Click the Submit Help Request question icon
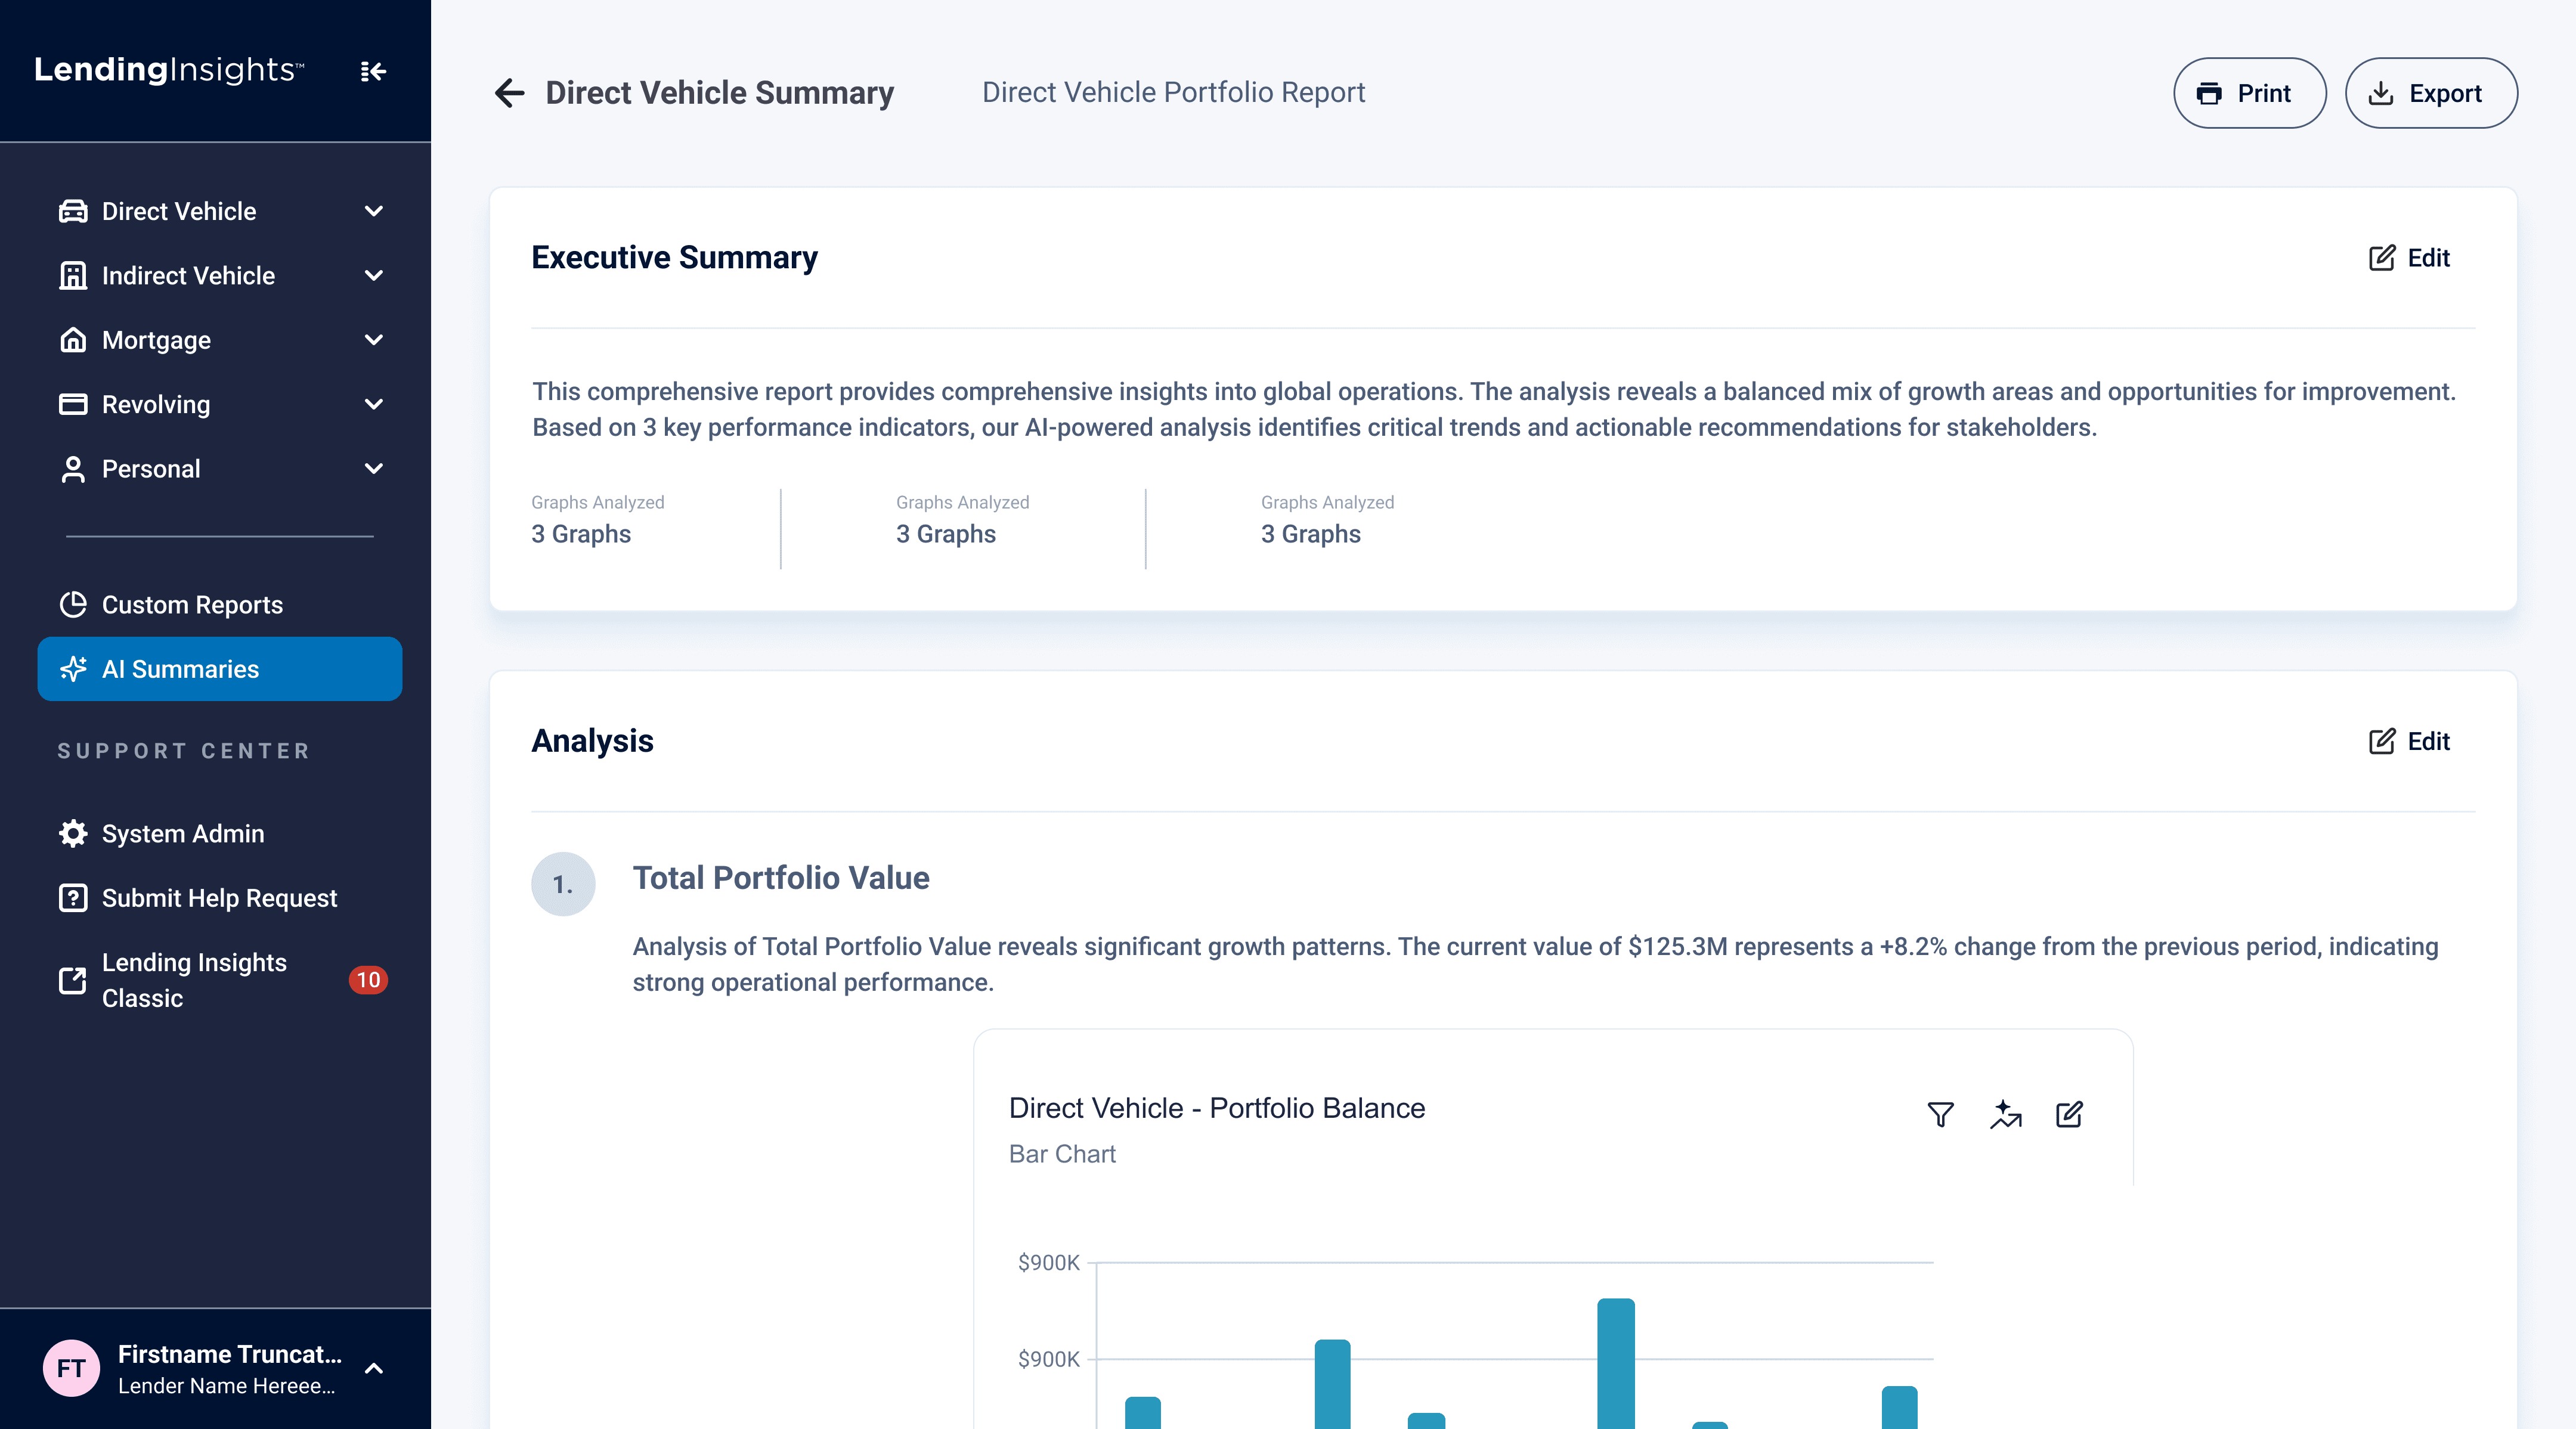 pos(73,897)
